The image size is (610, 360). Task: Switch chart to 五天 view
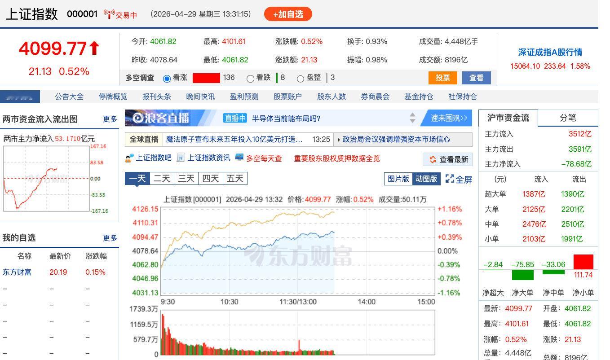235,179
